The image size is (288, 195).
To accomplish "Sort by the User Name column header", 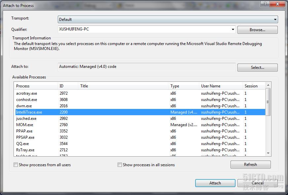I will 221,86.
